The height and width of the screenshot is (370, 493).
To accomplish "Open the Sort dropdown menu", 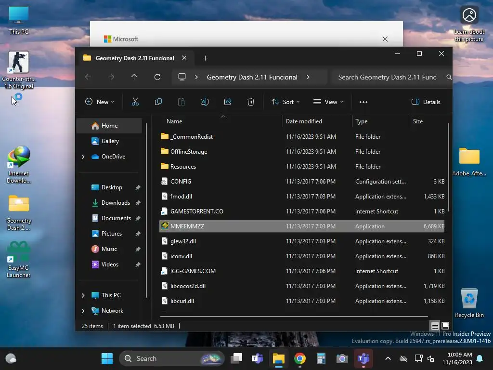I will click(285, 102).
